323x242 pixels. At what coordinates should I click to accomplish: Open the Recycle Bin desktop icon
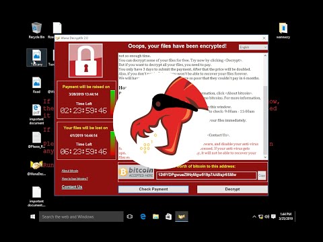pos(36,30)
